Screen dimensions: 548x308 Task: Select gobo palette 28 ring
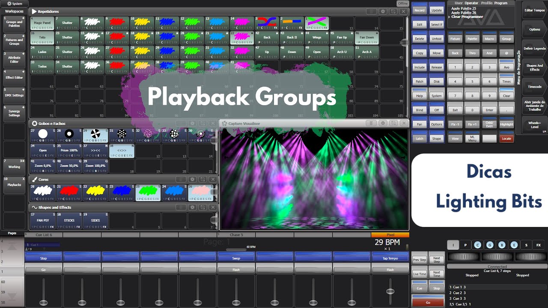pyautogui.click(x=68, y=135)
